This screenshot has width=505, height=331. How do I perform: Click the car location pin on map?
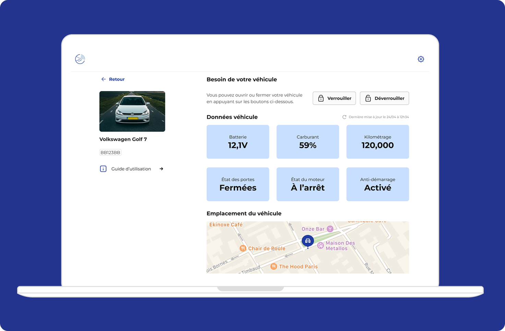click(x=308, y=241)
